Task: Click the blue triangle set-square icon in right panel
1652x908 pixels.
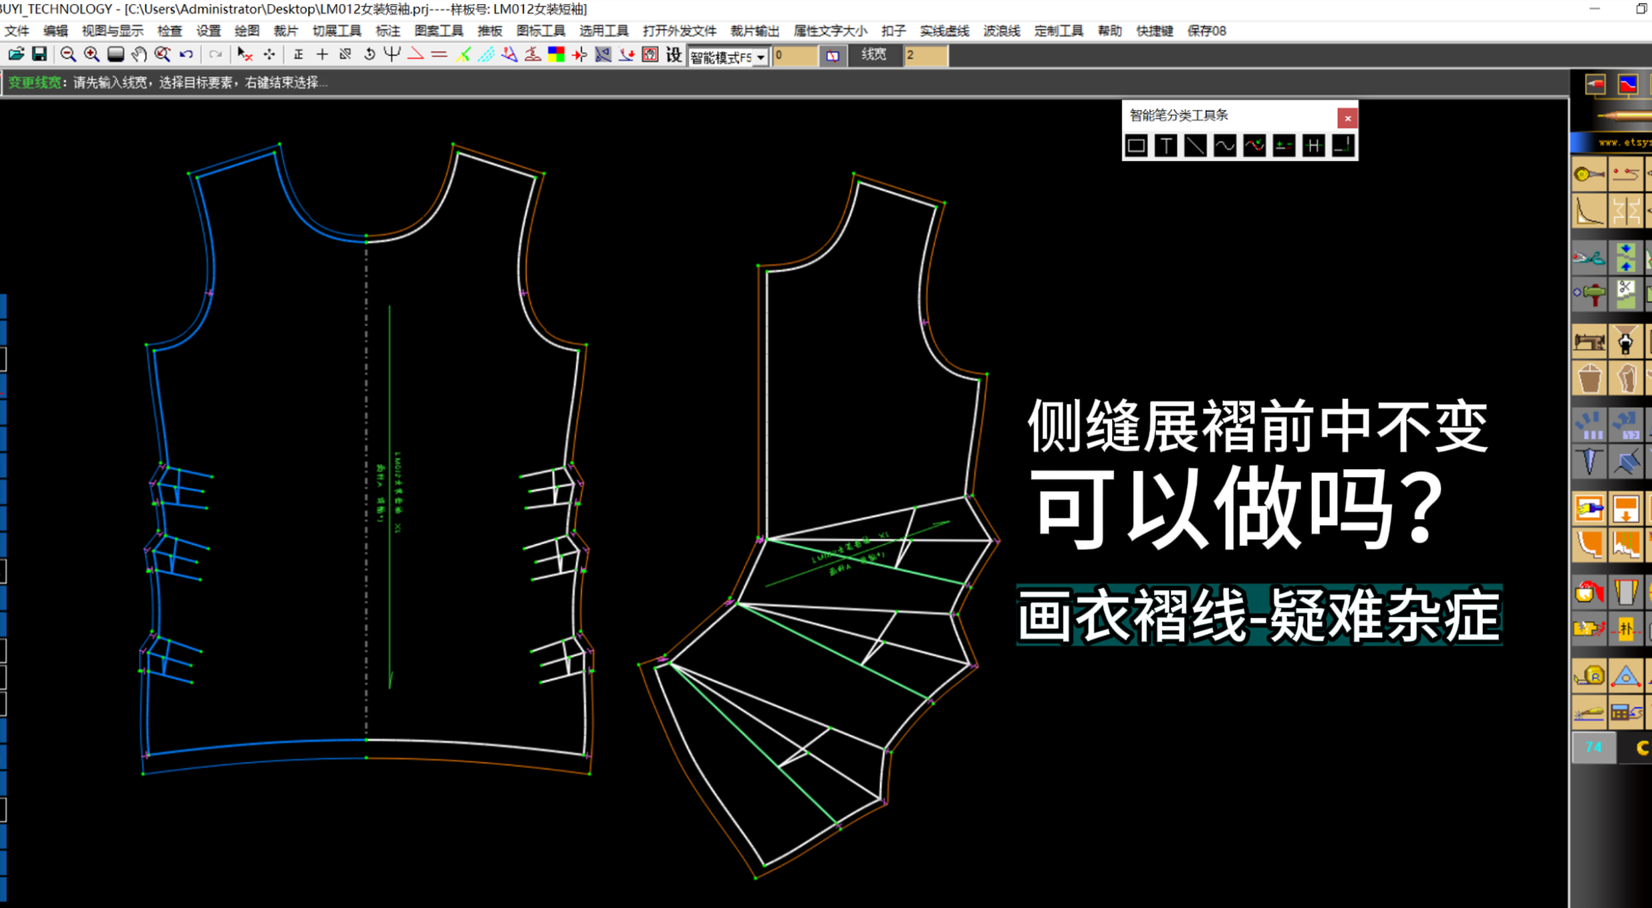Action: pyautogui.click(x=1625, y=676)
